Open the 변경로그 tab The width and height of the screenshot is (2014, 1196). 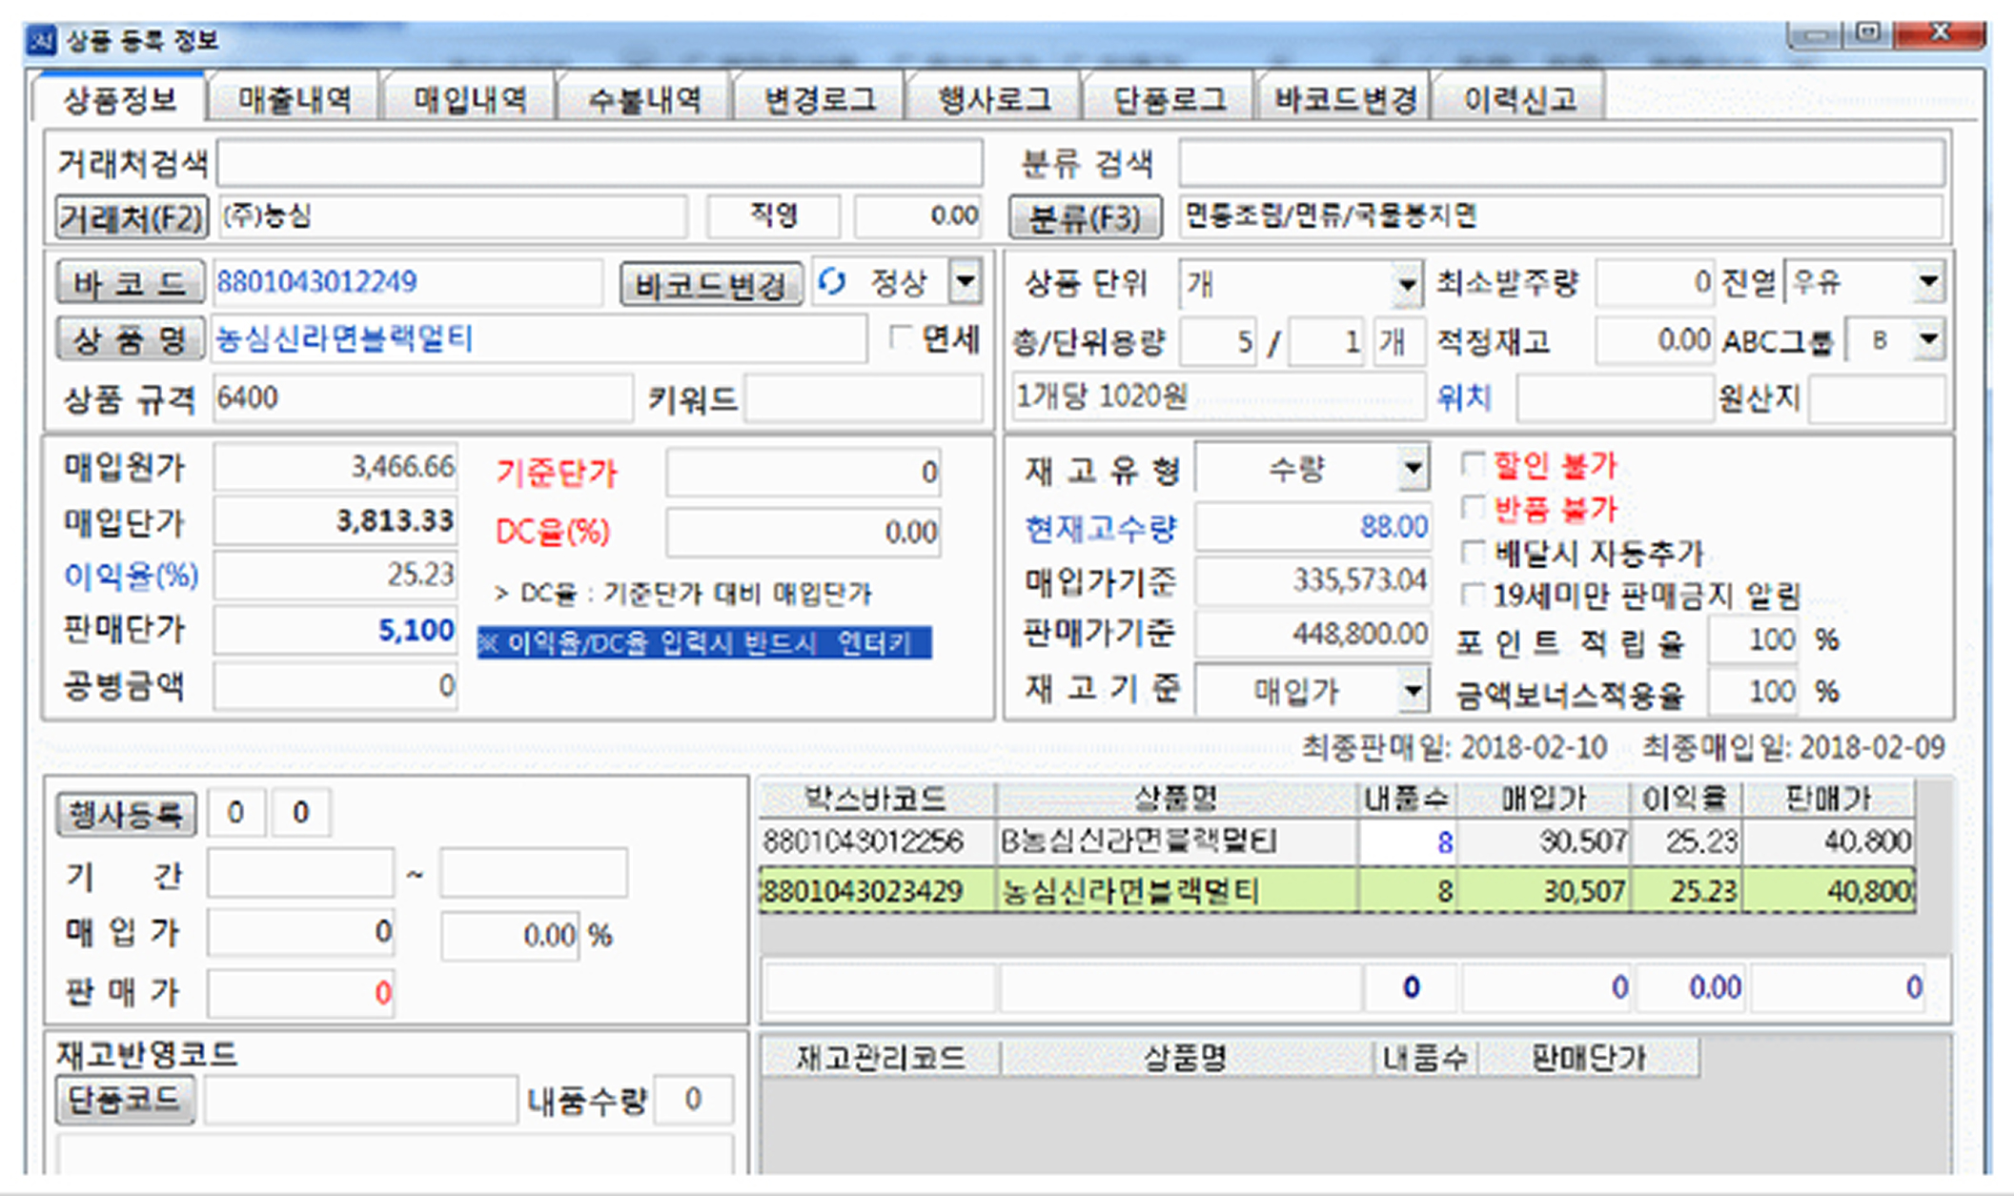pyautogui.click(x=818, y=98)
